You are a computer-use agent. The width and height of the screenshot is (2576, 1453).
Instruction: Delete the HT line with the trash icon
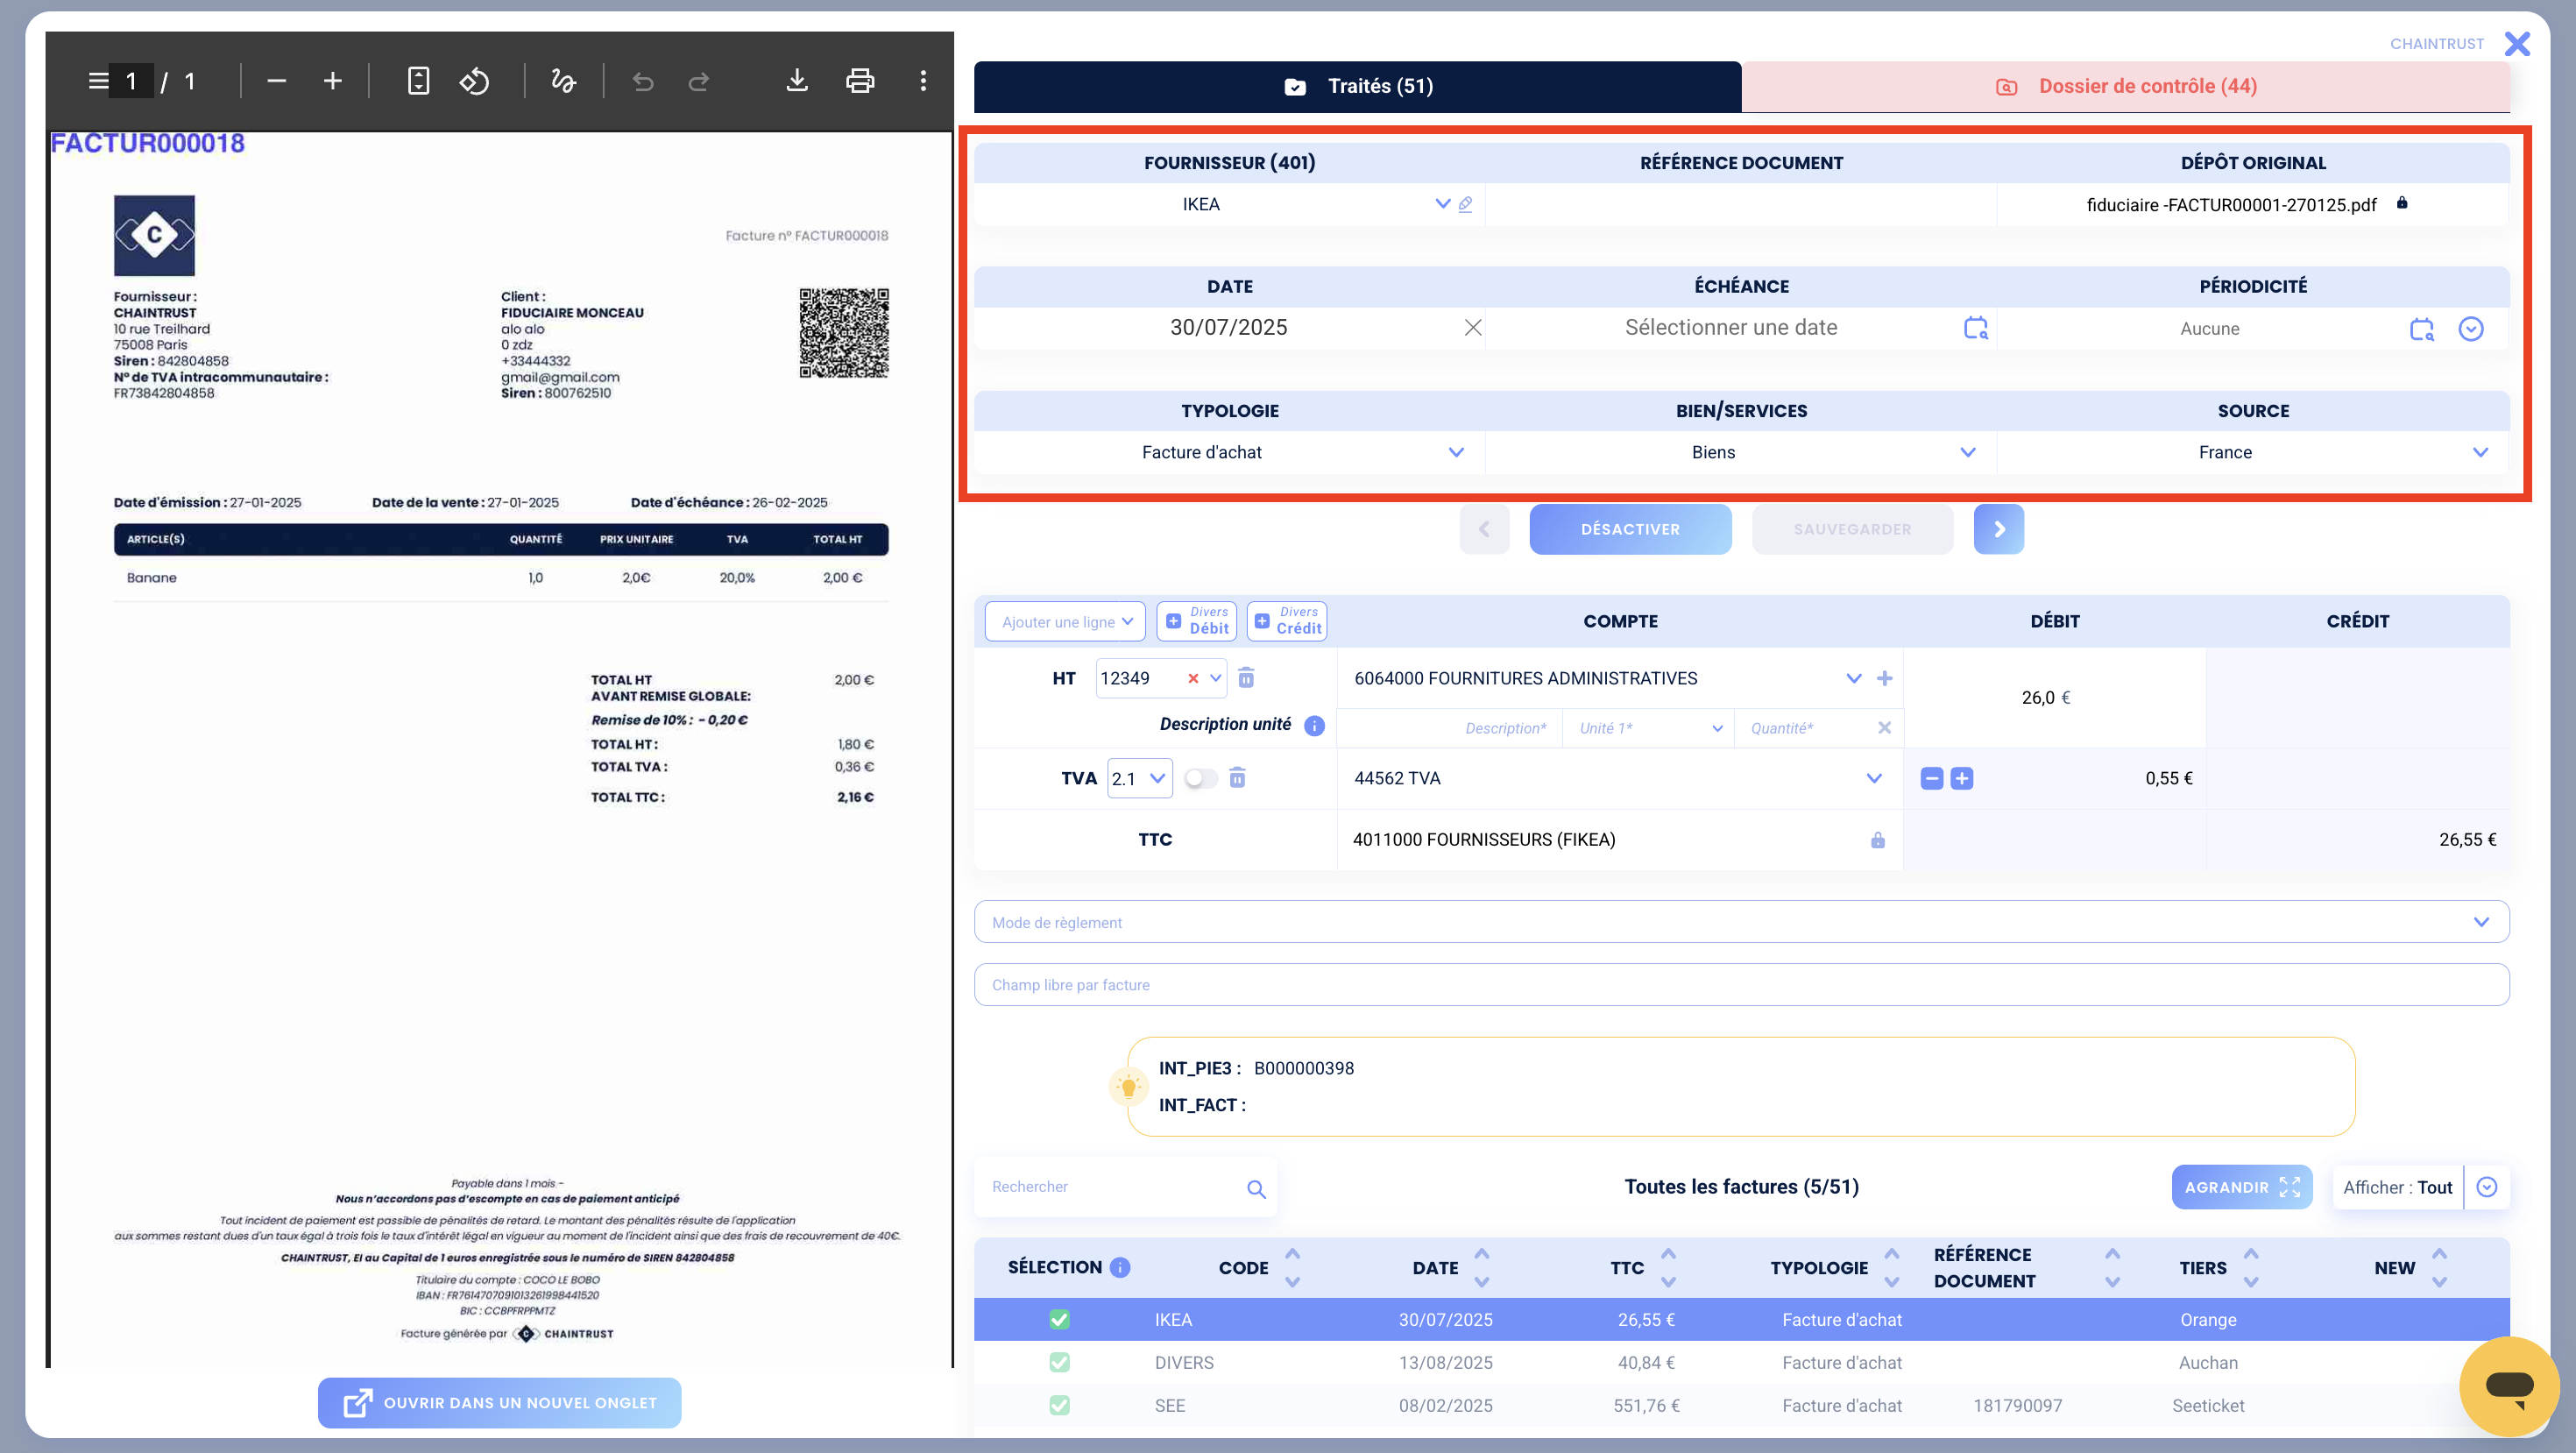point(1246,678)
